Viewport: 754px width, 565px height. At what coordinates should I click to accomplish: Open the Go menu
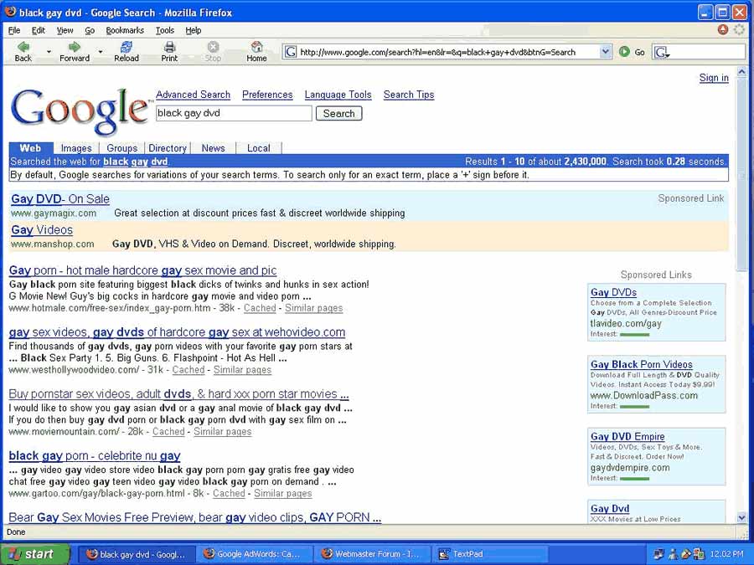(90, 30)
